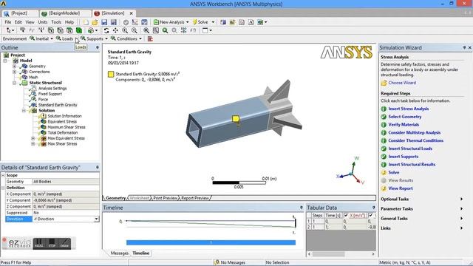473x266 pixels.
Task: Expand the Geometry tree node
Action: tap(14, 66)
